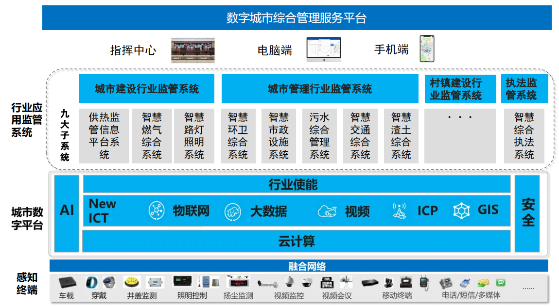Select the 融合网络 bar
This screenshot has width=559, height=307.
point(299,266)
